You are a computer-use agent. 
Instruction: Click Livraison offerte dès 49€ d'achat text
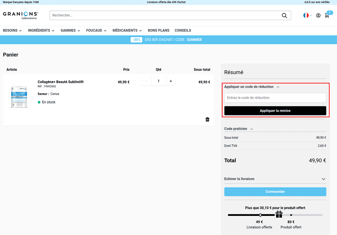coord(166,2)
